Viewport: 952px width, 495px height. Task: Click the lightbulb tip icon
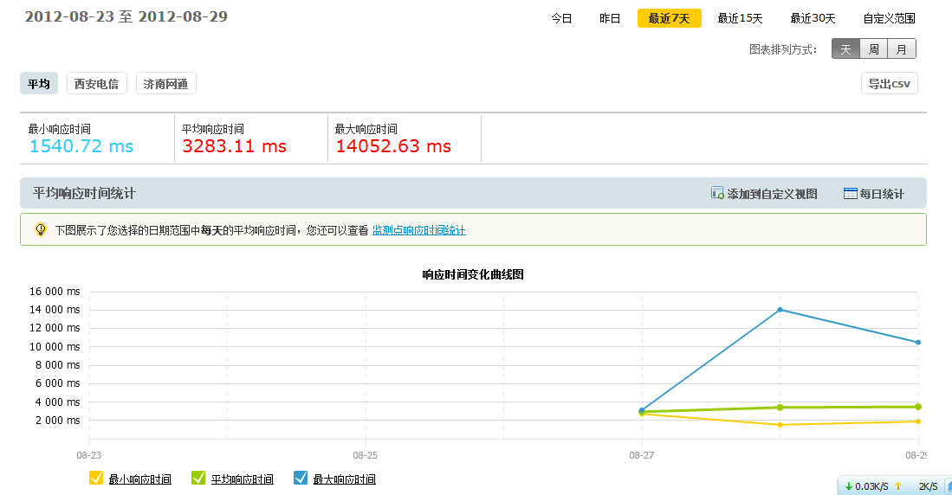(40, 229)
